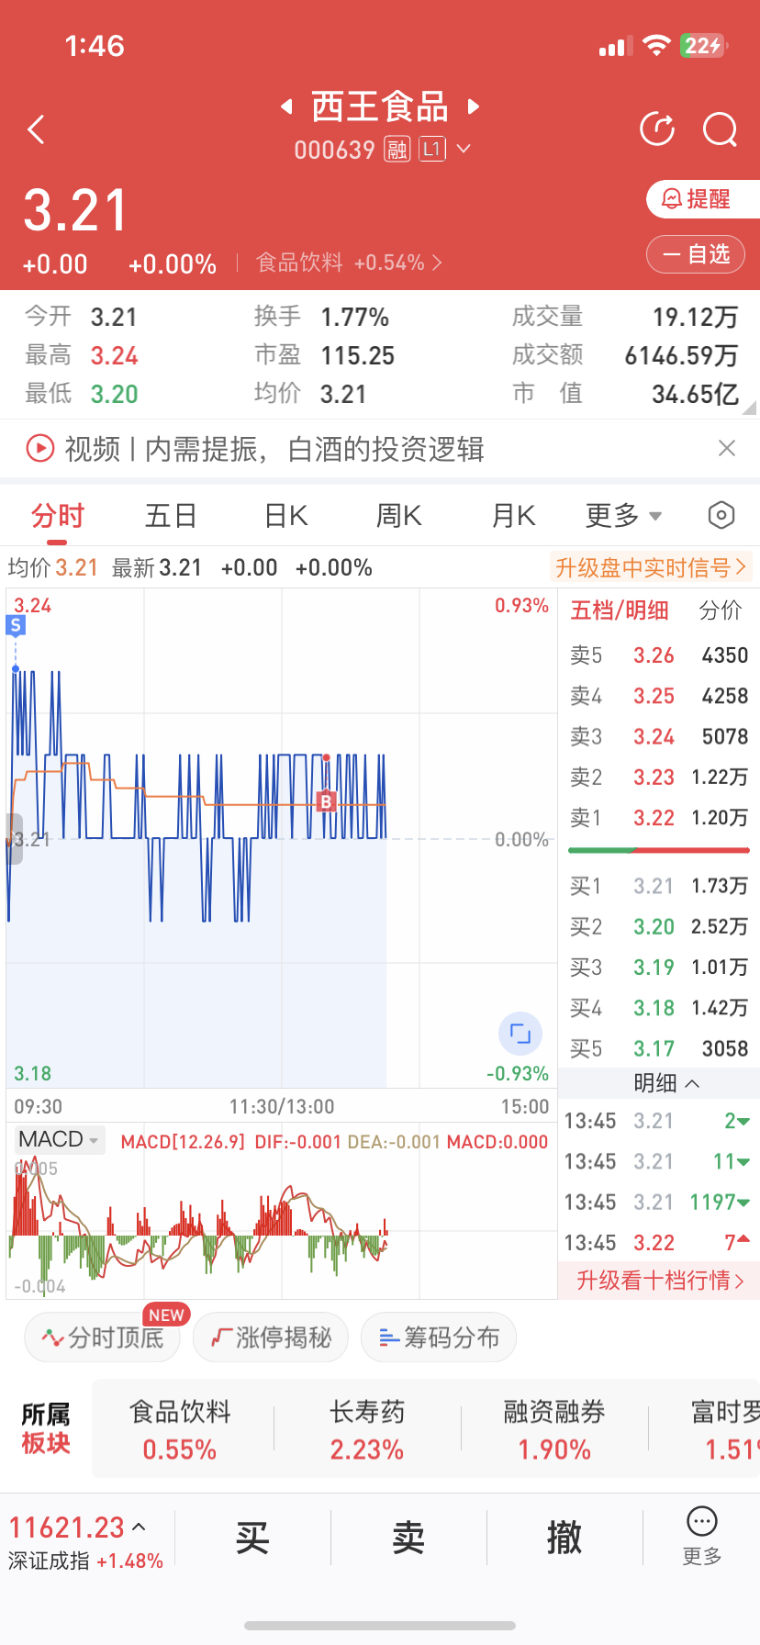760x1645 pixels.
Task: Switch to 分价 tab
Action: [721, 610]
